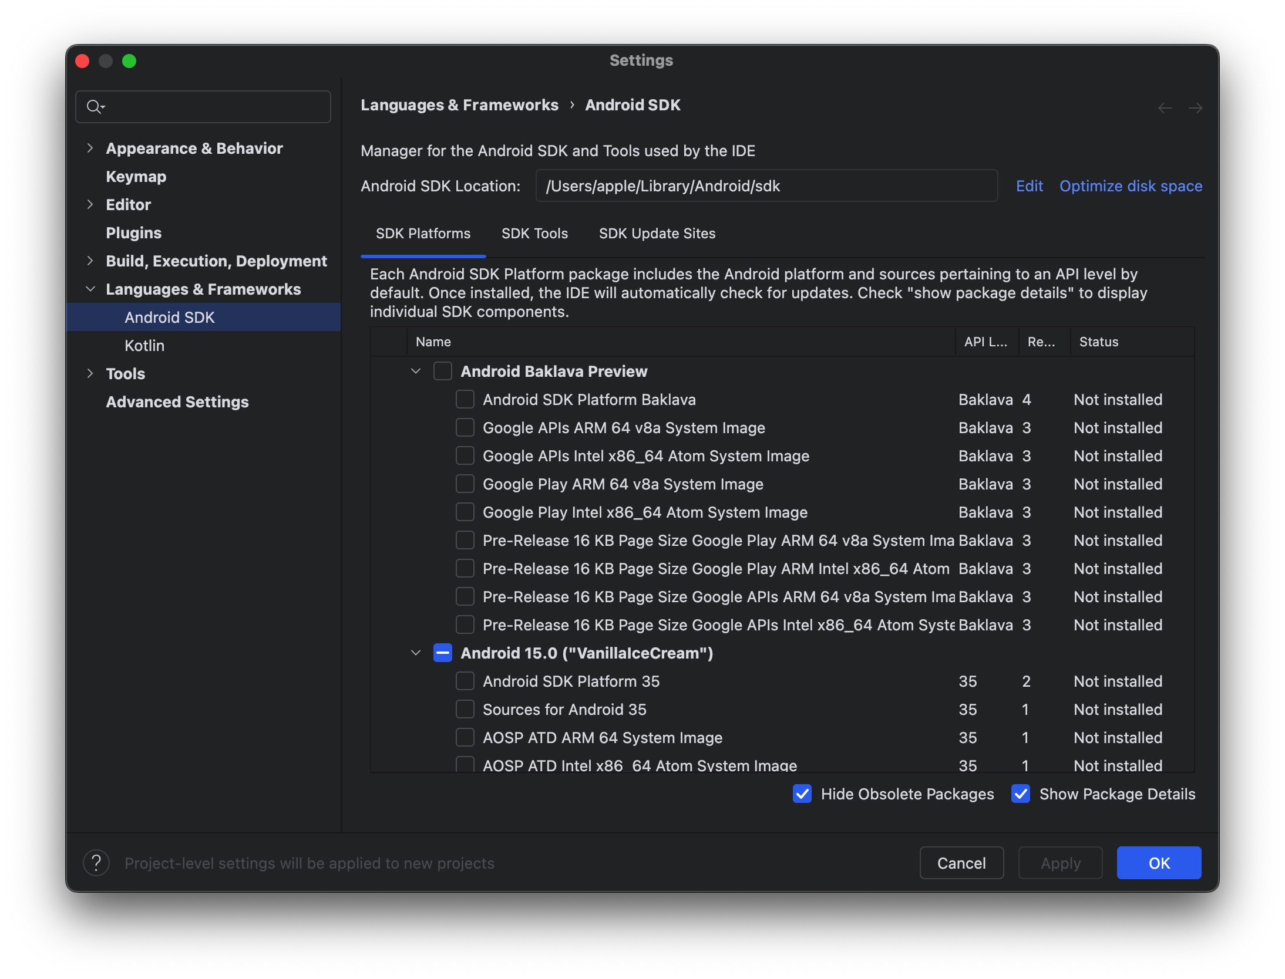Click the back navigation arrow
The width and height of the screenshot is (1285, 979).
(1165, 108)
